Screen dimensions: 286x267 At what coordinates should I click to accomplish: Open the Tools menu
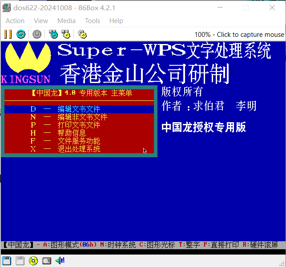(x=93, y=21)
